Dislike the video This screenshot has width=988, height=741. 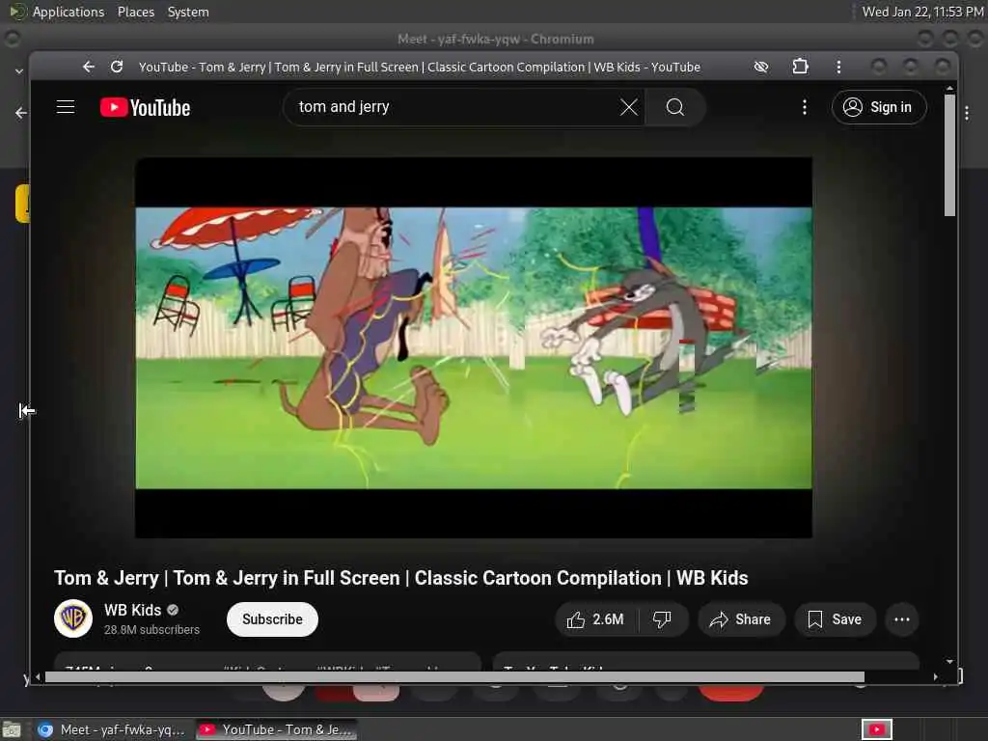point(662,619)
